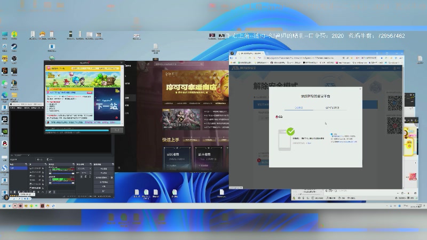
Task: Check the second option box in login dialog
Action: click(331, 139)
